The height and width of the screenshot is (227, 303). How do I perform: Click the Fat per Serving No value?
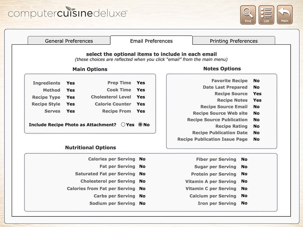coord(142,166)
